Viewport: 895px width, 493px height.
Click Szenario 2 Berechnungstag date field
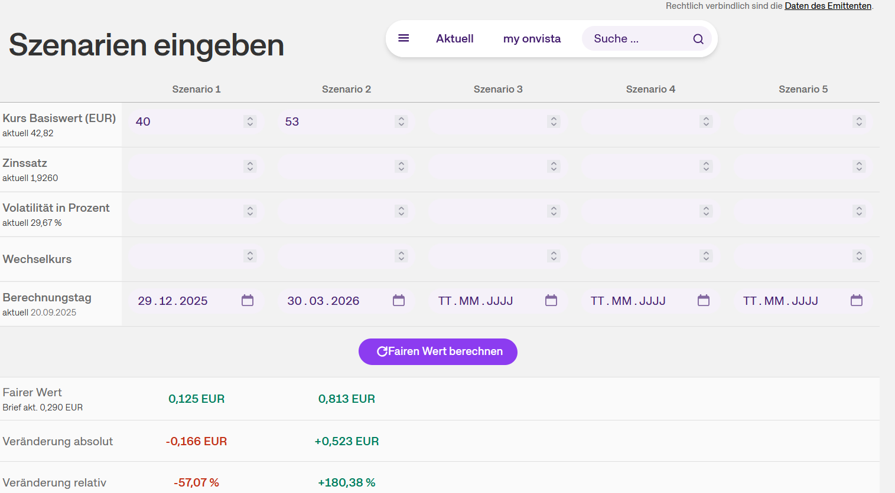pyautogui.click(x=324, y=301)
